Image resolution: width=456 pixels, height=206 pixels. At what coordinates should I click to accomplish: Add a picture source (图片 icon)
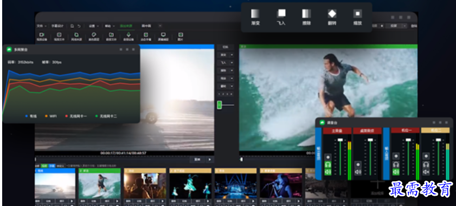(181, 35)
